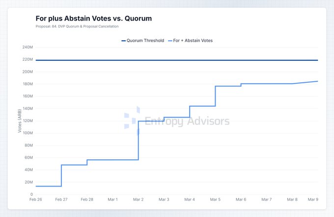Image resolution: width=334 pixels, height=217 pixels.
Task: Toggle the For + Abstain Votes legend label
Action: 195,40
